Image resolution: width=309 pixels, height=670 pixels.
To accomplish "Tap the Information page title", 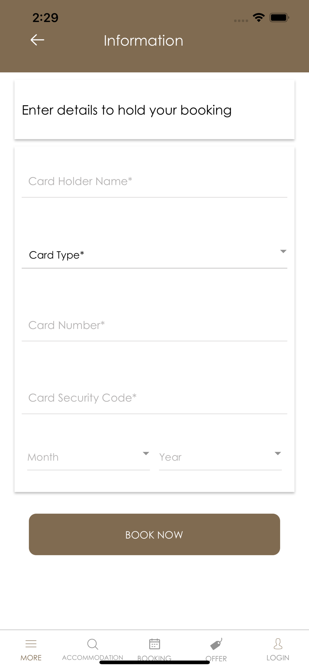I will [143, 41].
